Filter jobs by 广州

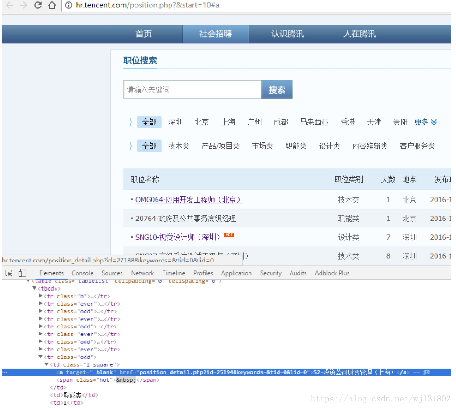click(255, 122)
